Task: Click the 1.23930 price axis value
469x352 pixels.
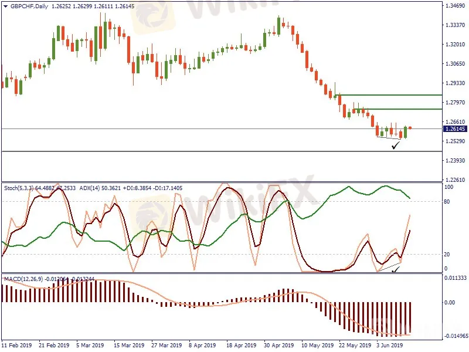Action: [456, 160]
